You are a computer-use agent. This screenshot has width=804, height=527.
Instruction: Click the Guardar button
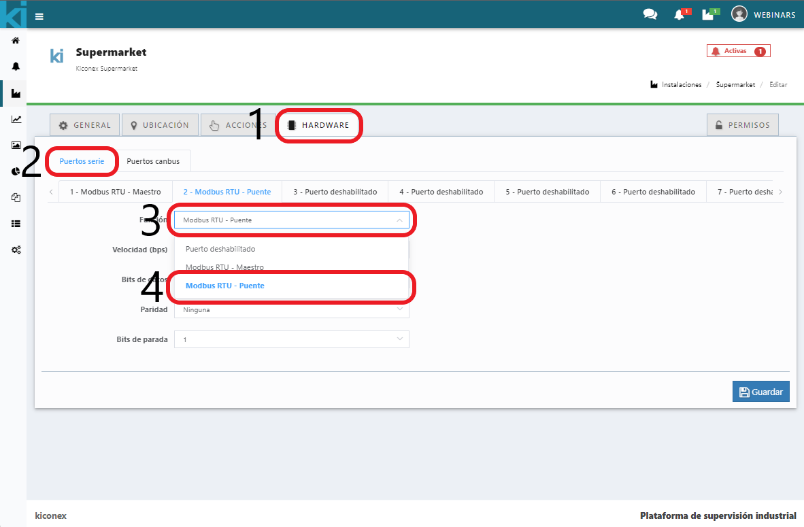(760, 392)
